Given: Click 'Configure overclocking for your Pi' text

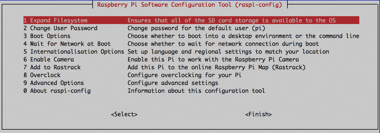Looking at the screenshot, I should coord(184,75).
